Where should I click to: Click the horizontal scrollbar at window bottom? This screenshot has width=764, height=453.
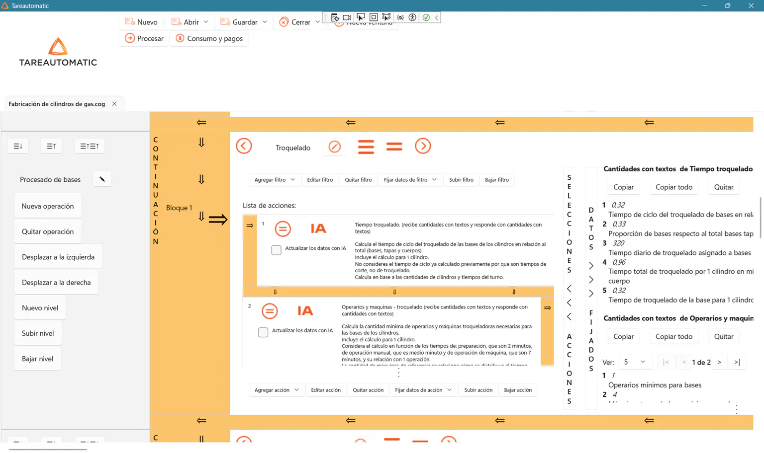[x=48, y=450]
